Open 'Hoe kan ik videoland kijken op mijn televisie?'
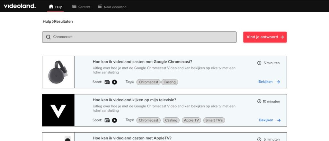 [x=135, y=100]
